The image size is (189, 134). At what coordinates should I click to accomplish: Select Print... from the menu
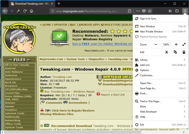tap(160, 93)
